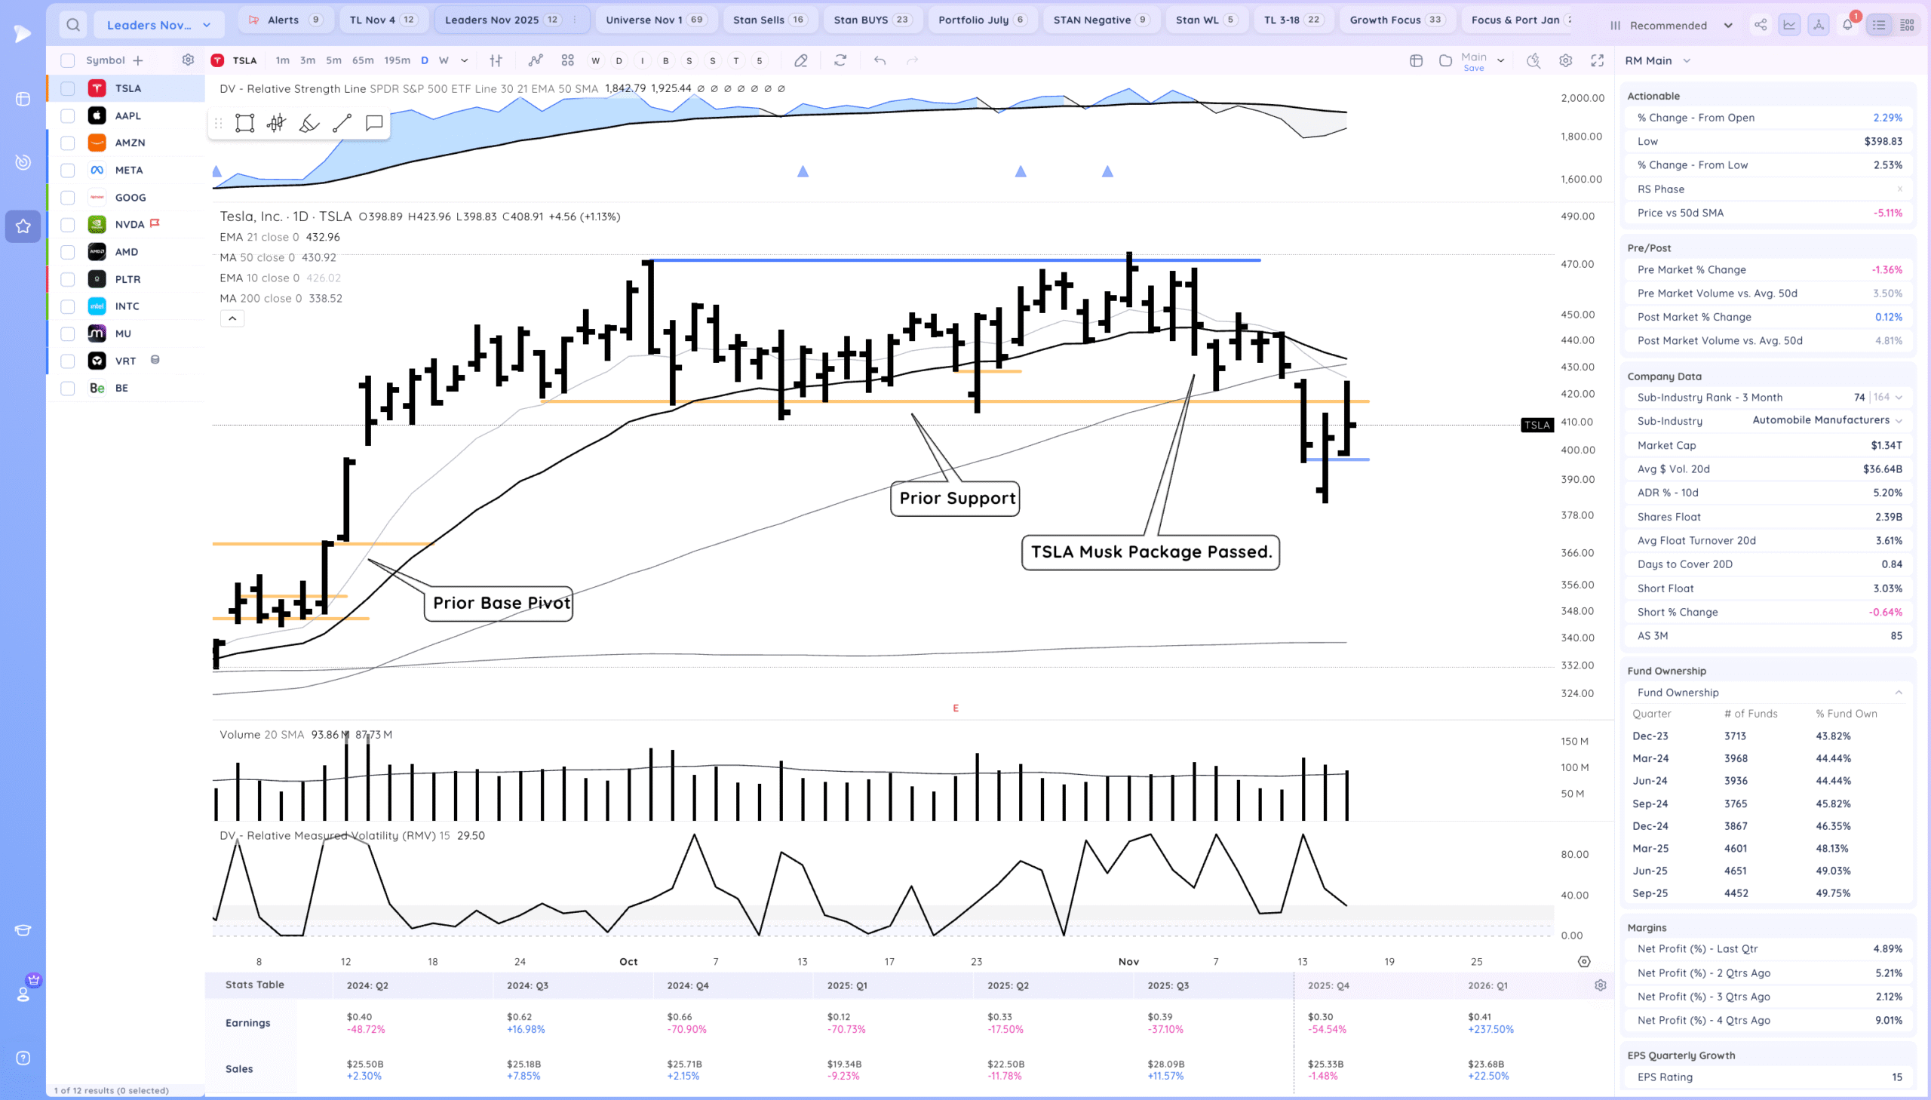1931x1100 pixels.
Task: Check the AAPL row checkbox
Action: (68, 115)
